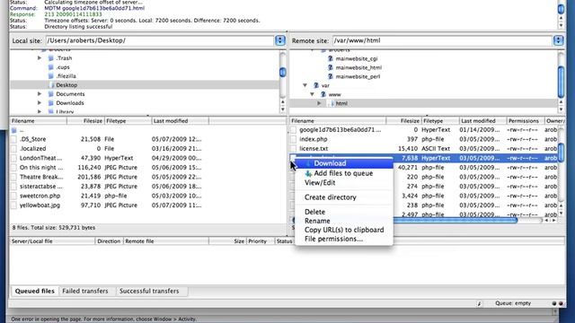Select .cups folder icon in local tree
The image size is (575, 323).
[51, 67]
